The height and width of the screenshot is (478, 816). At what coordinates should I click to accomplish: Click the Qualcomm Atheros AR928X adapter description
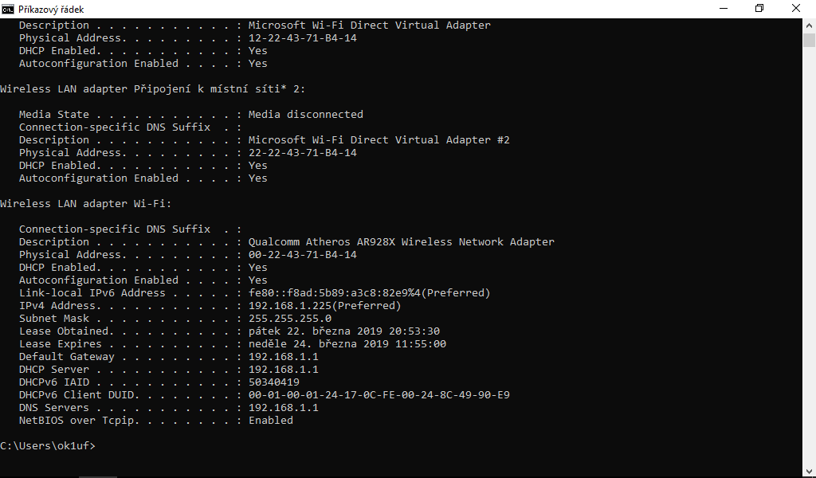pos(401,242)
